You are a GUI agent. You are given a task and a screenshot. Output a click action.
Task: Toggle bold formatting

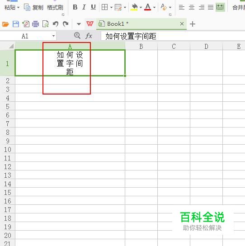(x=75, y=7)
